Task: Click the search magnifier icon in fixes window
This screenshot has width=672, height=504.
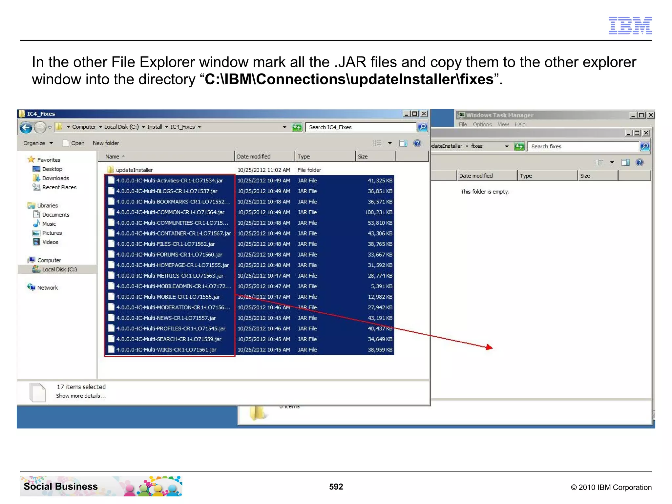Action: (x=645, y=146)
